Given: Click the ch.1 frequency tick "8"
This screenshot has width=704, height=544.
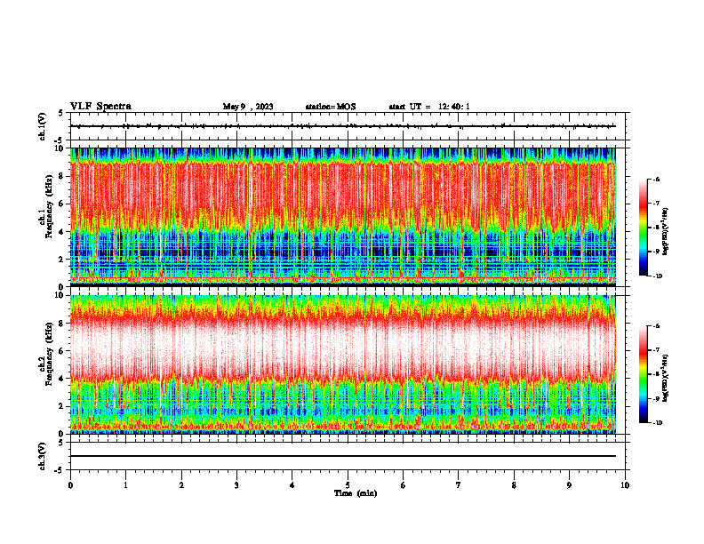Looking at the screenshot, I should click(61, 176).
